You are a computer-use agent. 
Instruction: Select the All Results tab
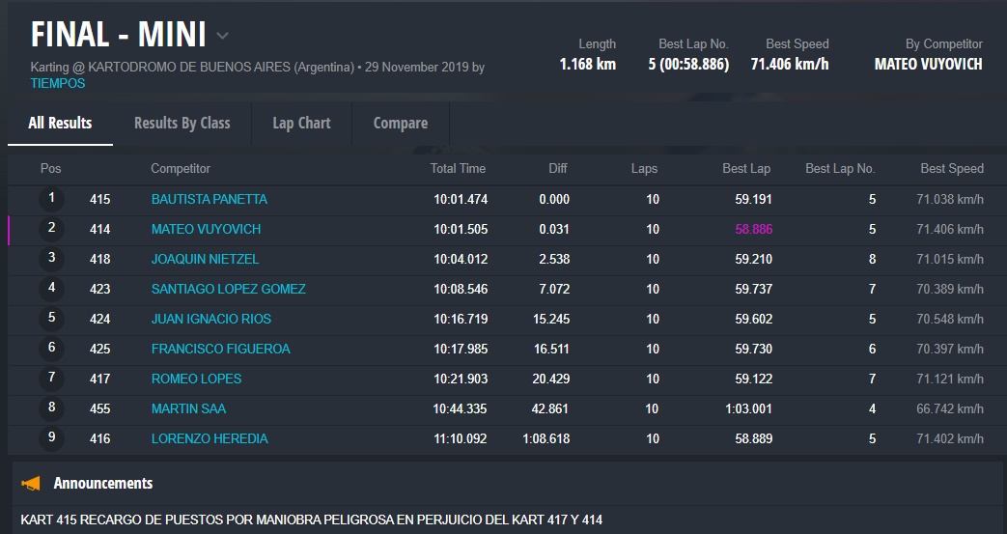(x=60, y=123)
